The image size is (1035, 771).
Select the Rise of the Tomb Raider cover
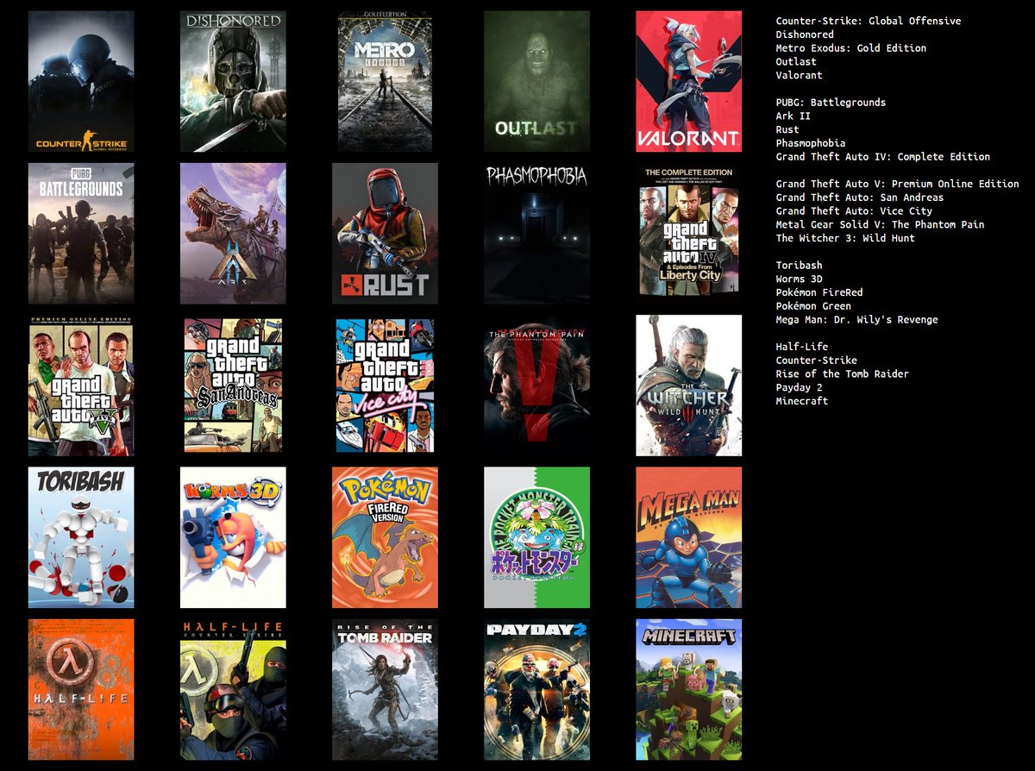click(385, 689)
